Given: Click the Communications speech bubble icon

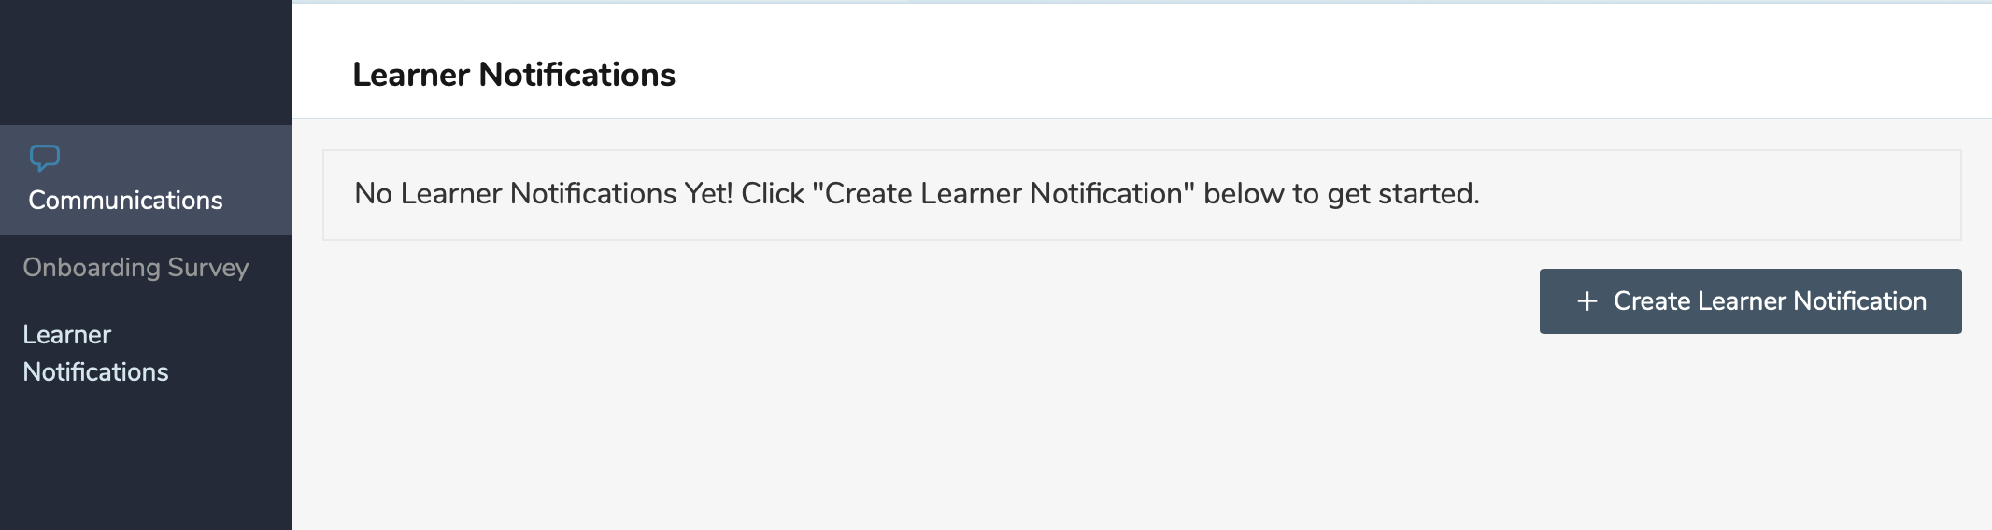Looking at the screenshot, I should [x=45, y=158].
